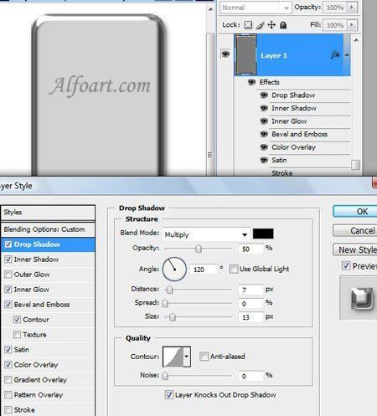
Task: Enable the Outer Glow style checkbox
Action: click(8, 275)
